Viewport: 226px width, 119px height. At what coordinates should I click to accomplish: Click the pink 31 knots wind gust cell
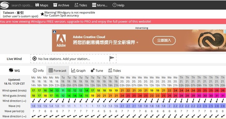click(217, 95)
